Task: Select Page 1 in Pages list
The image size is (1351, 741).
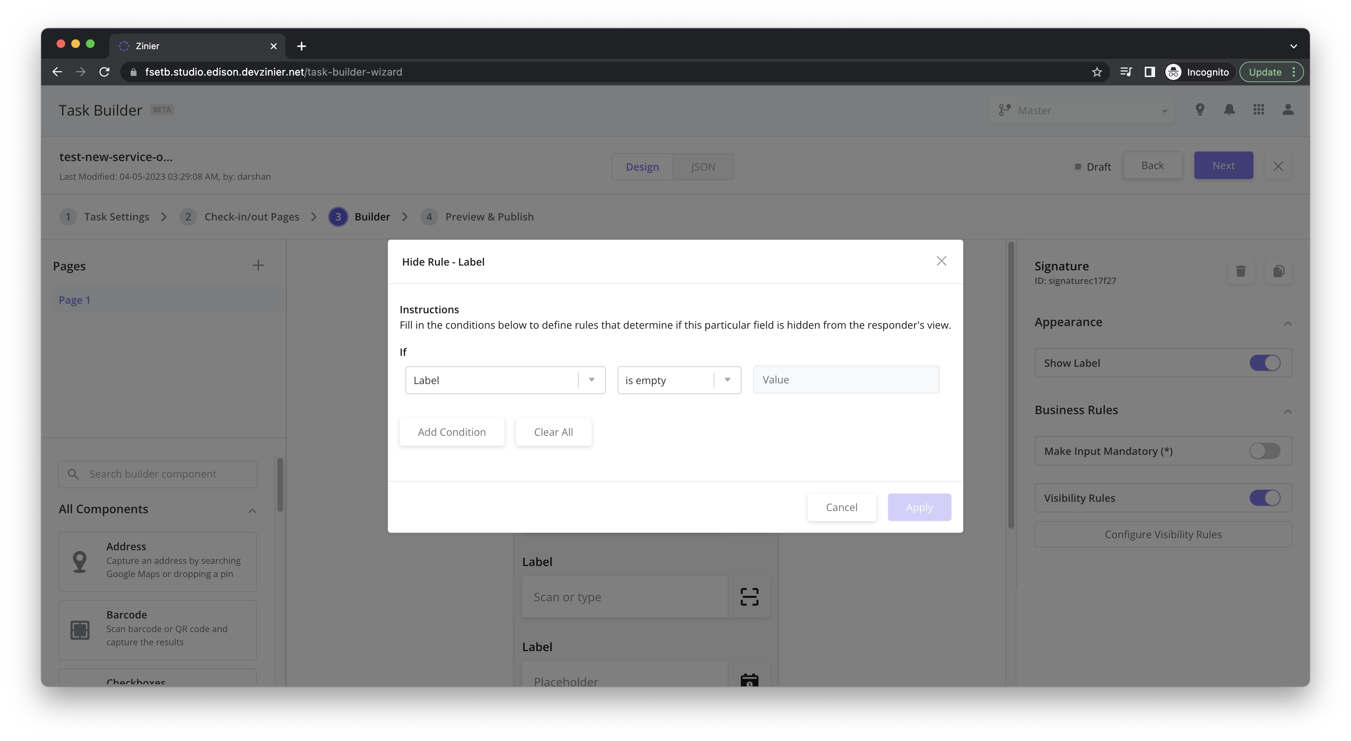Action: [167, 299]
